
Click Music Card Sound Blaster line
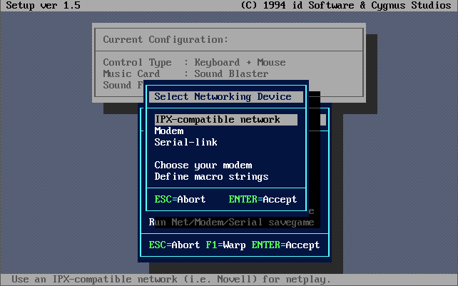coord(185,74)
